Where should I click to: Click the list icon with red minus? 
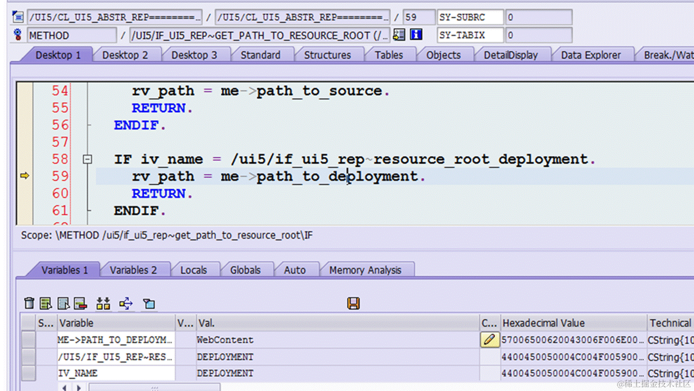point(80,303)
